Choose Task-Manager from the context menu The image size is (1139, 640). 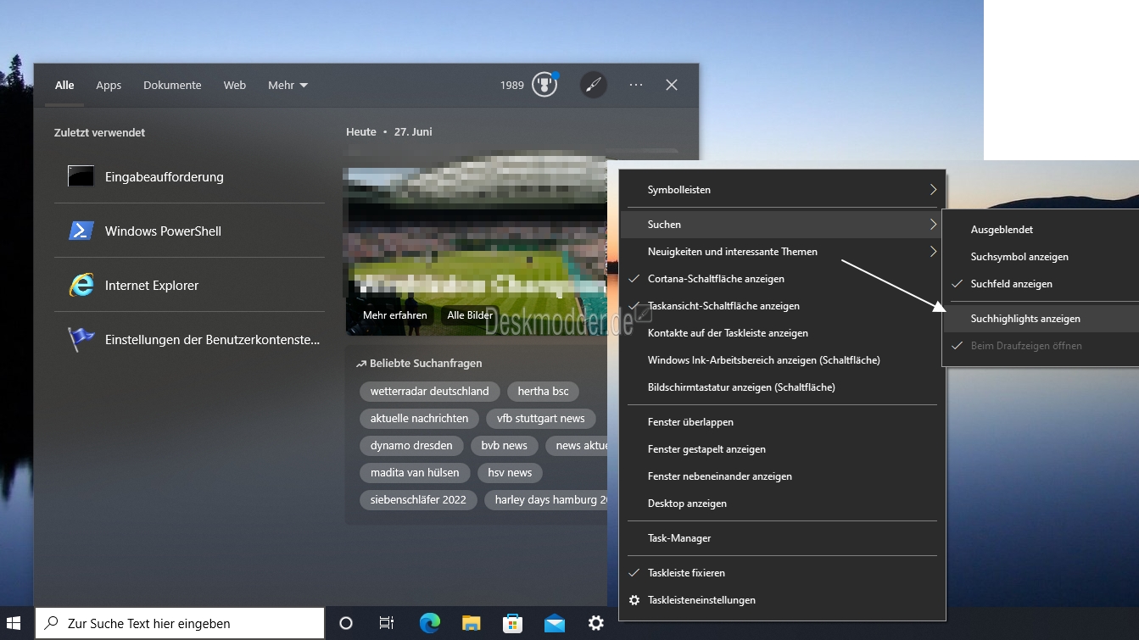pos(679,538)
